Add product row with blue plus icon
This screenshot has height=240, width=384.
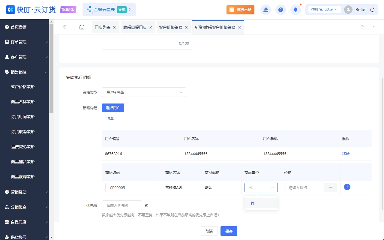(347, 187)
